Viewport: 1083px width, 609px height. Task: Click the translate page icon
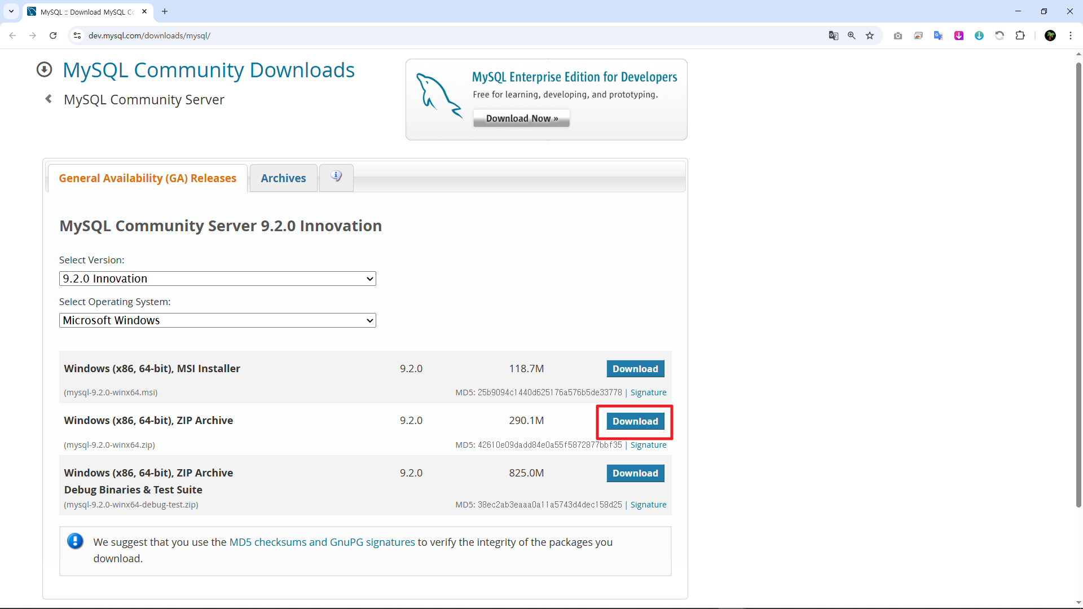[833, 36]
